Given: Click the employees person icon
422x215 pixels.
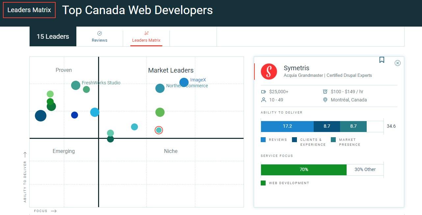Looking at the screenshot, I should pyautogui.click(x=263, y=100).
